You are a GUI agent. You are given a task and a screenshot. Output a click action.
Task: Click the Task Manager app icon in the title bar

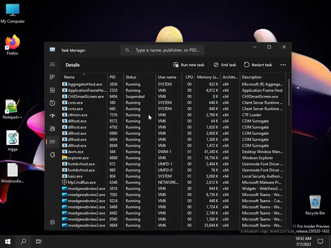click(52, 49)
